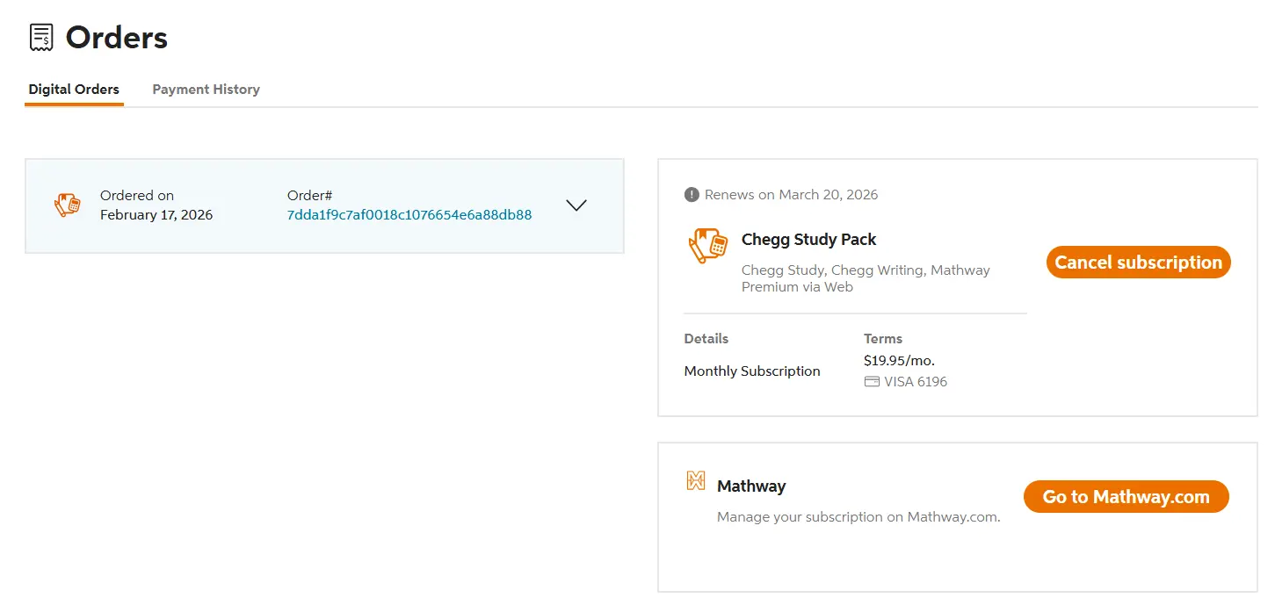1275x605 pixels.
Task: Click the '$19.95/mo.' price
Action: pyautogui.click(x=899, y=360)
